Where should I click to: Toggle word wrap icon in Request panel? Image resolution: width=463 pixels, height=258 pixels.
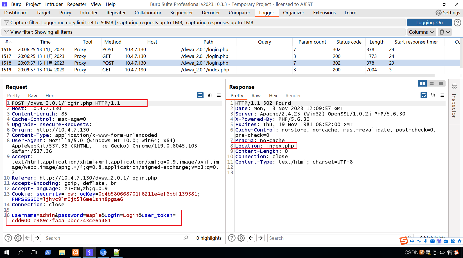[200, 95]
